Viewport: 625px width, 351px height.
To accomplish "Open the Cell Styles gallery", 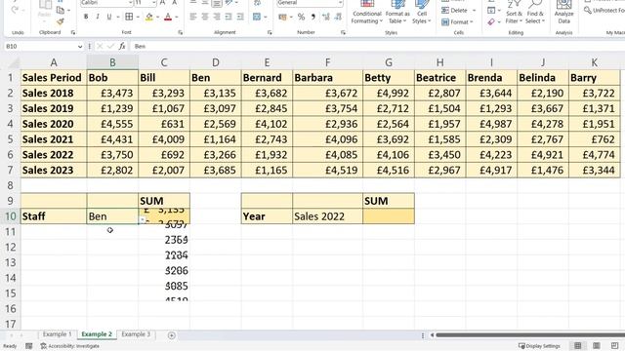I will [422, 13].
